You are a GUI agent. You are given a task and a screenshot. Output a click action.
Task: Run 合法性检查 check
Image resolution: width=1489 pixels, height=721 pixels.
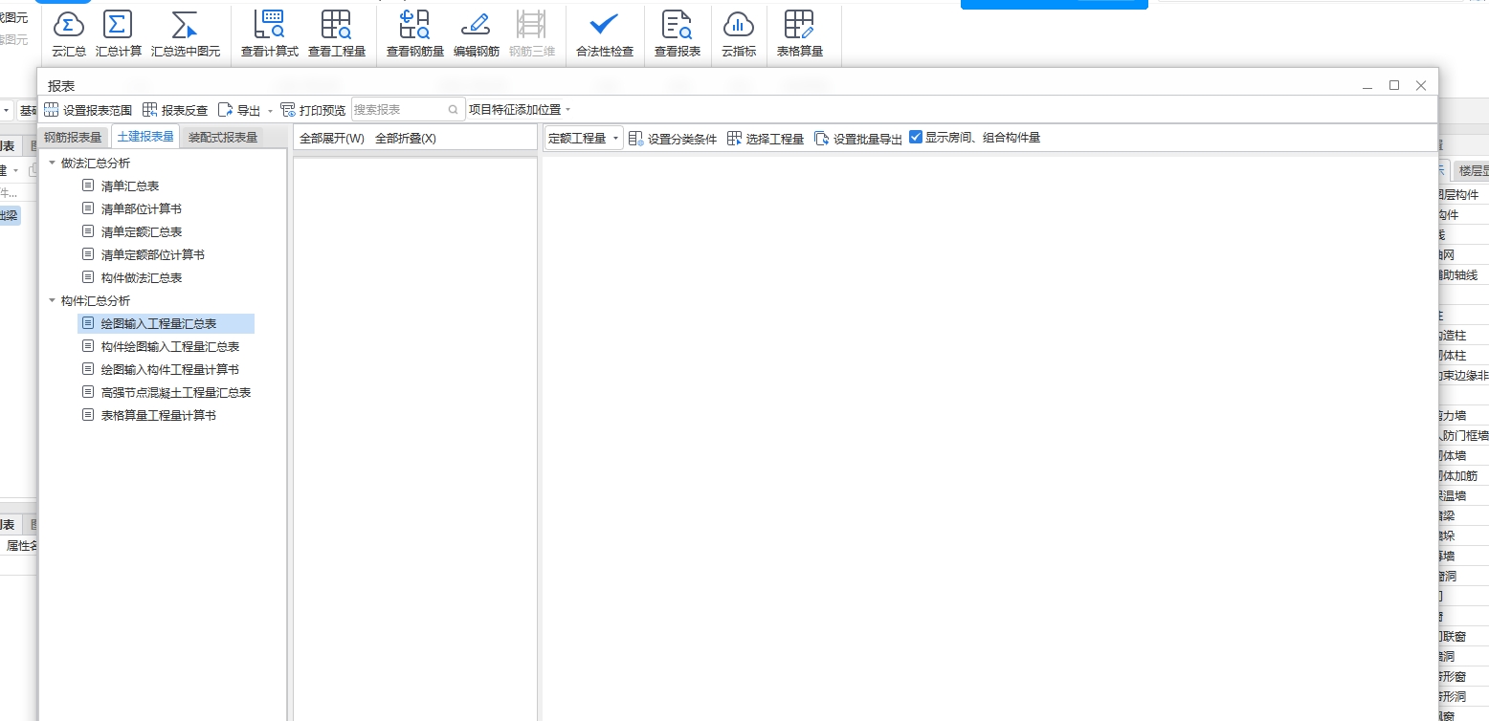point(604,34)
